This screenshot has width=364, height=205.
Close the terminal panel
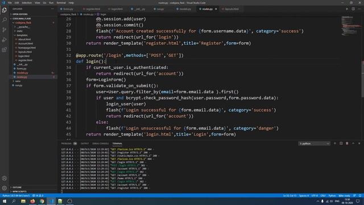359,143
